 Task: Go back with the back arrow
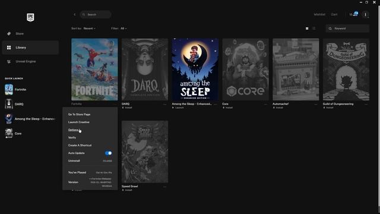click(74, 14)
